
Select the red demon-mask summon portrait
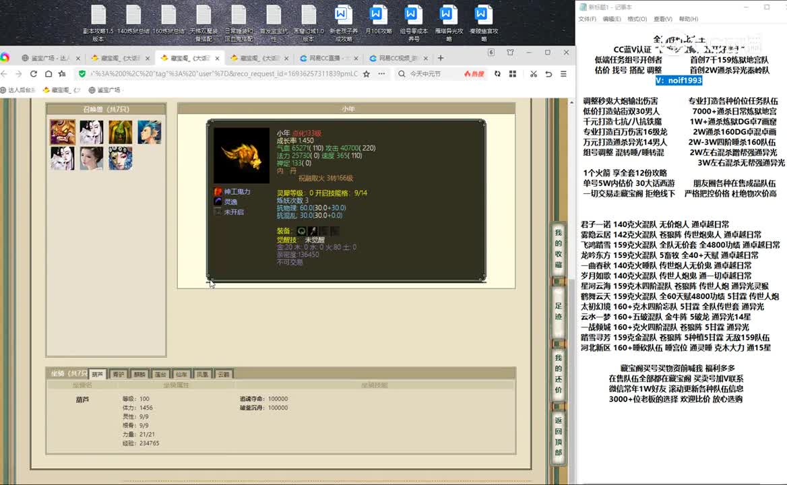point(63,132)
